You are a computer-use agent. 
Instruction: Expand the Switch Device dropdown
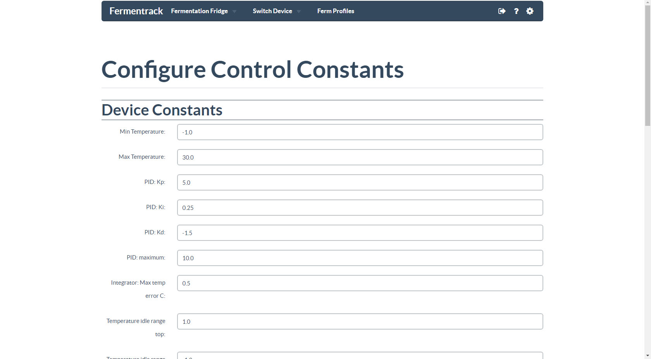click(x=277, y=11)
